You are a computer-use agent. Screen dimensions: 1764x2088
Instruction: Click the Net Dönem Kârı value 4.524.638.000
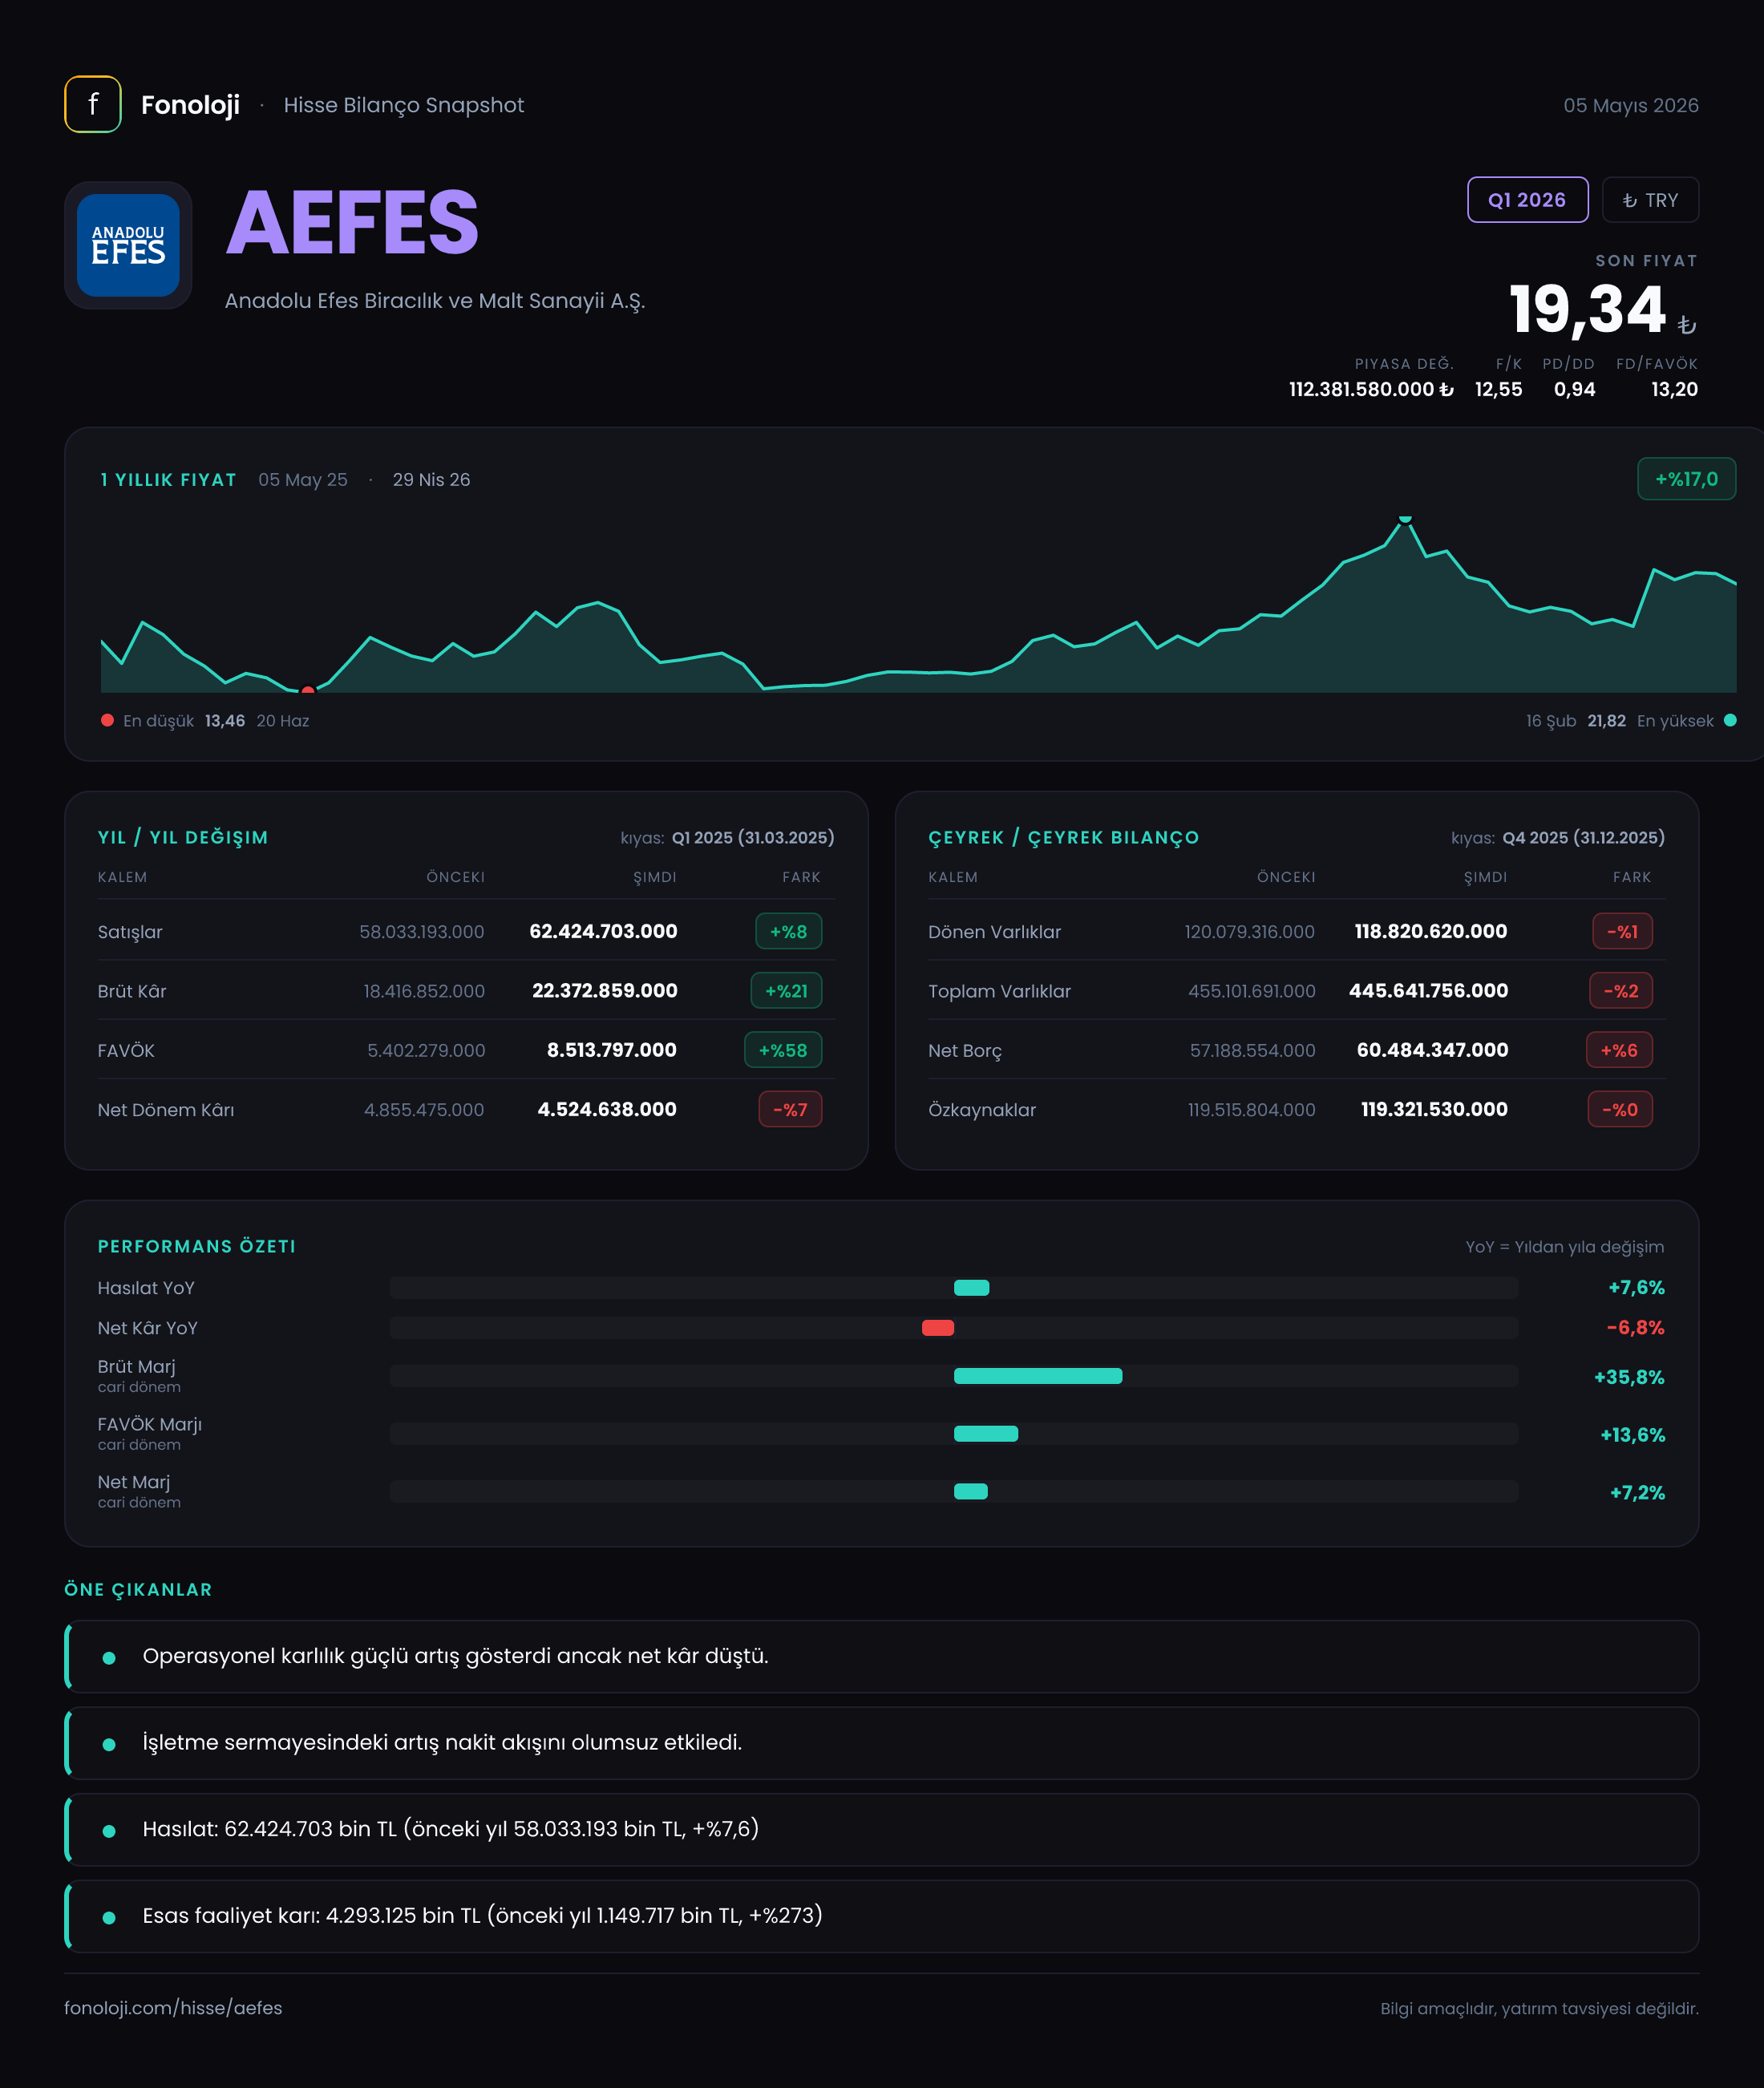[x=607, y=1109]
